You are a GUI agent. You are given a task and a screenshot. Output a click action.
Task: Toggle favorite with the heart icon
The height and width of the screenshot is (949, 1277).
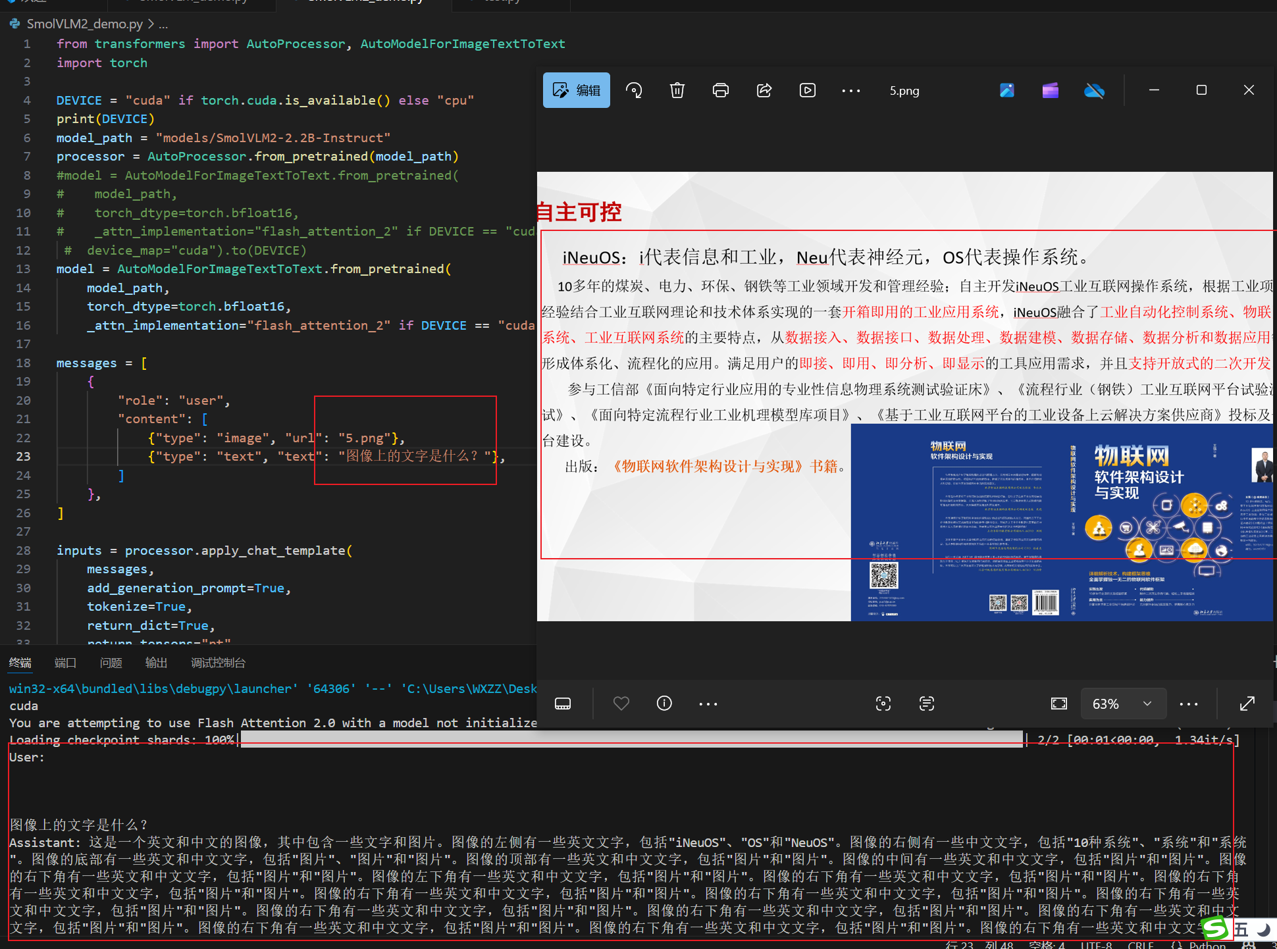[x=621, y=704]
